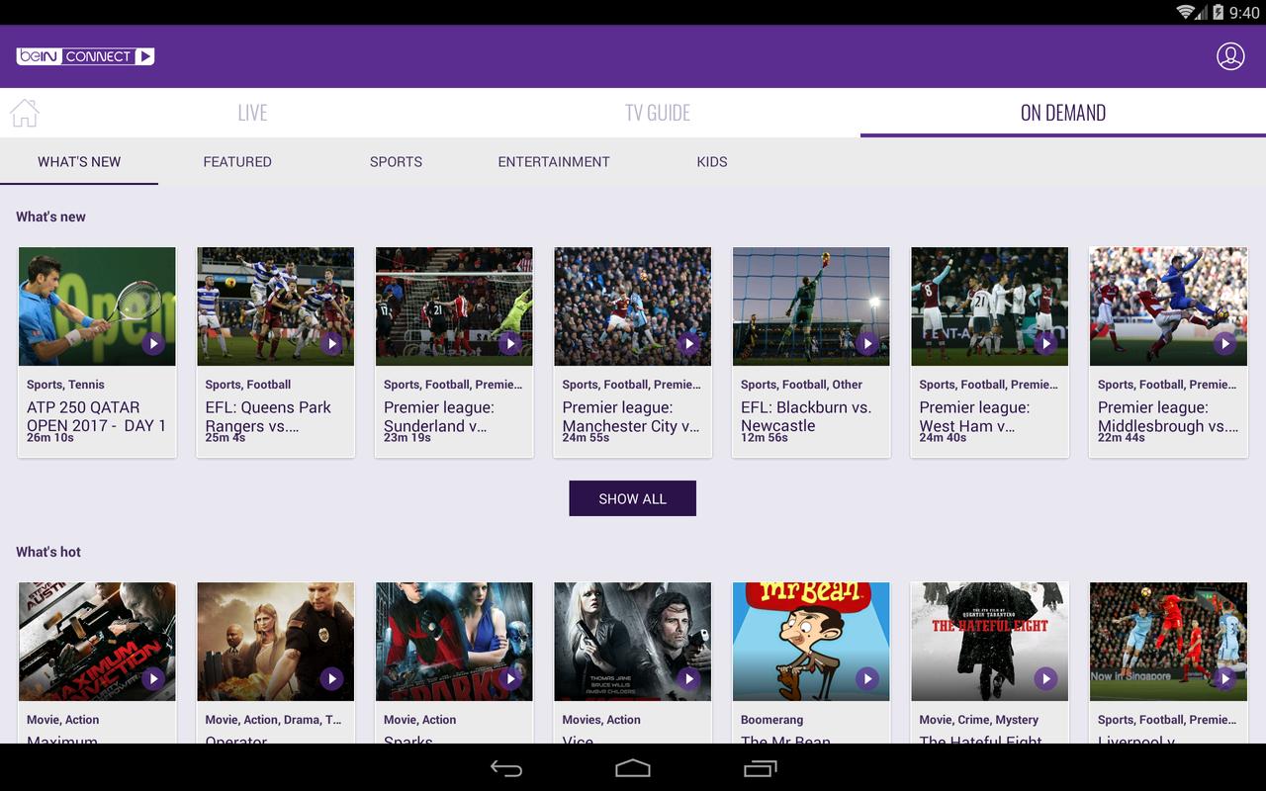Play Middlesbrough match play icon
This screenshot has height=791, width=1266.
pyautogui.click(x=1224, y=343)
